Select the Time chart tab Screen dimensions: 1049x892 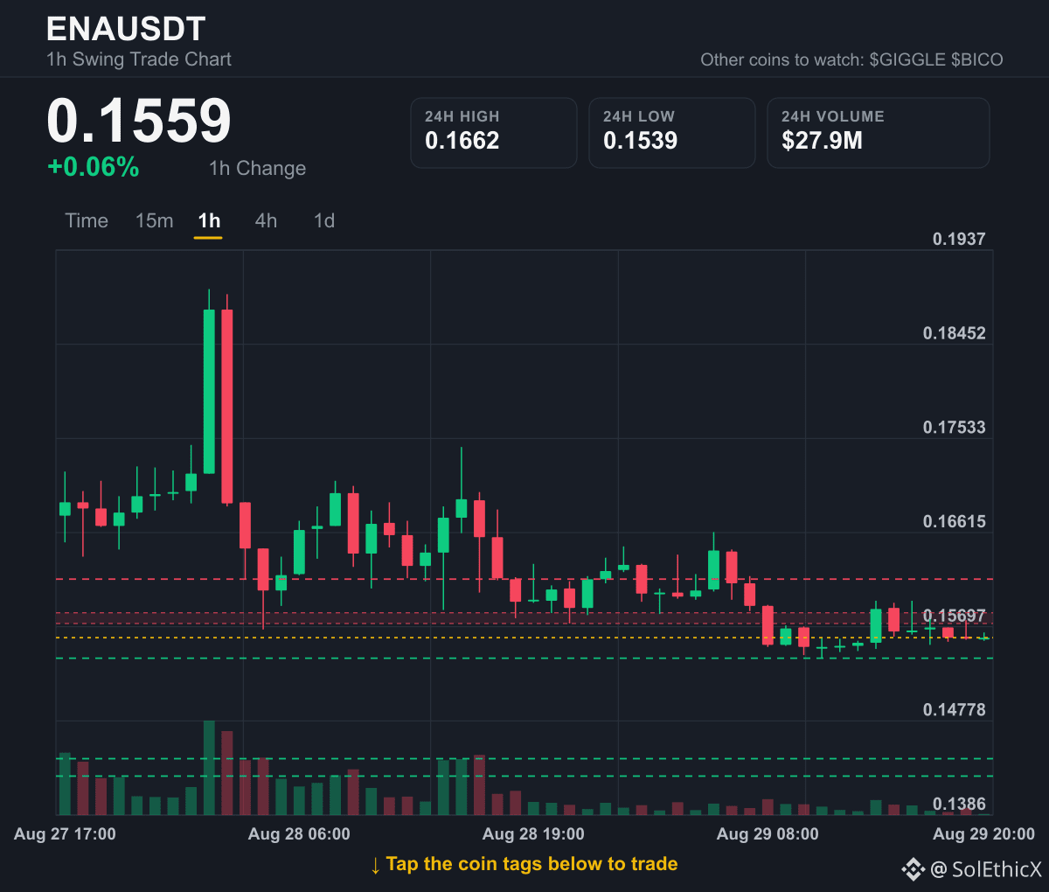tap(87, 221)
